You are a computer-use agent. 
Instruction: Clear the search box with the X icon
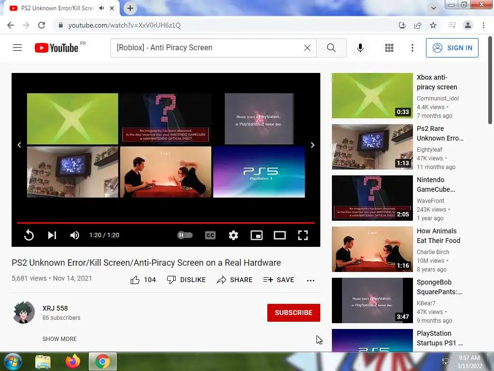(307, 48)
